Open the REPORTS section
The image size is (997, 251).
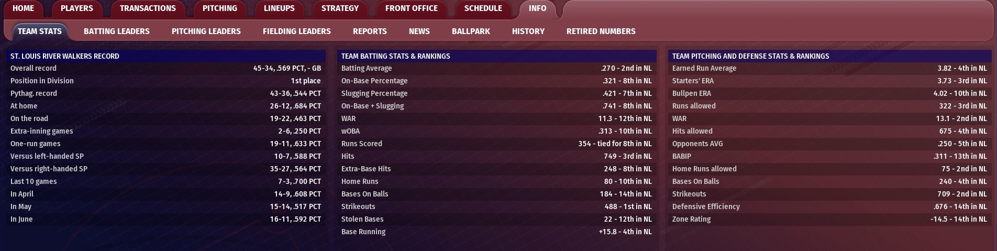click(x=370, y=31)
